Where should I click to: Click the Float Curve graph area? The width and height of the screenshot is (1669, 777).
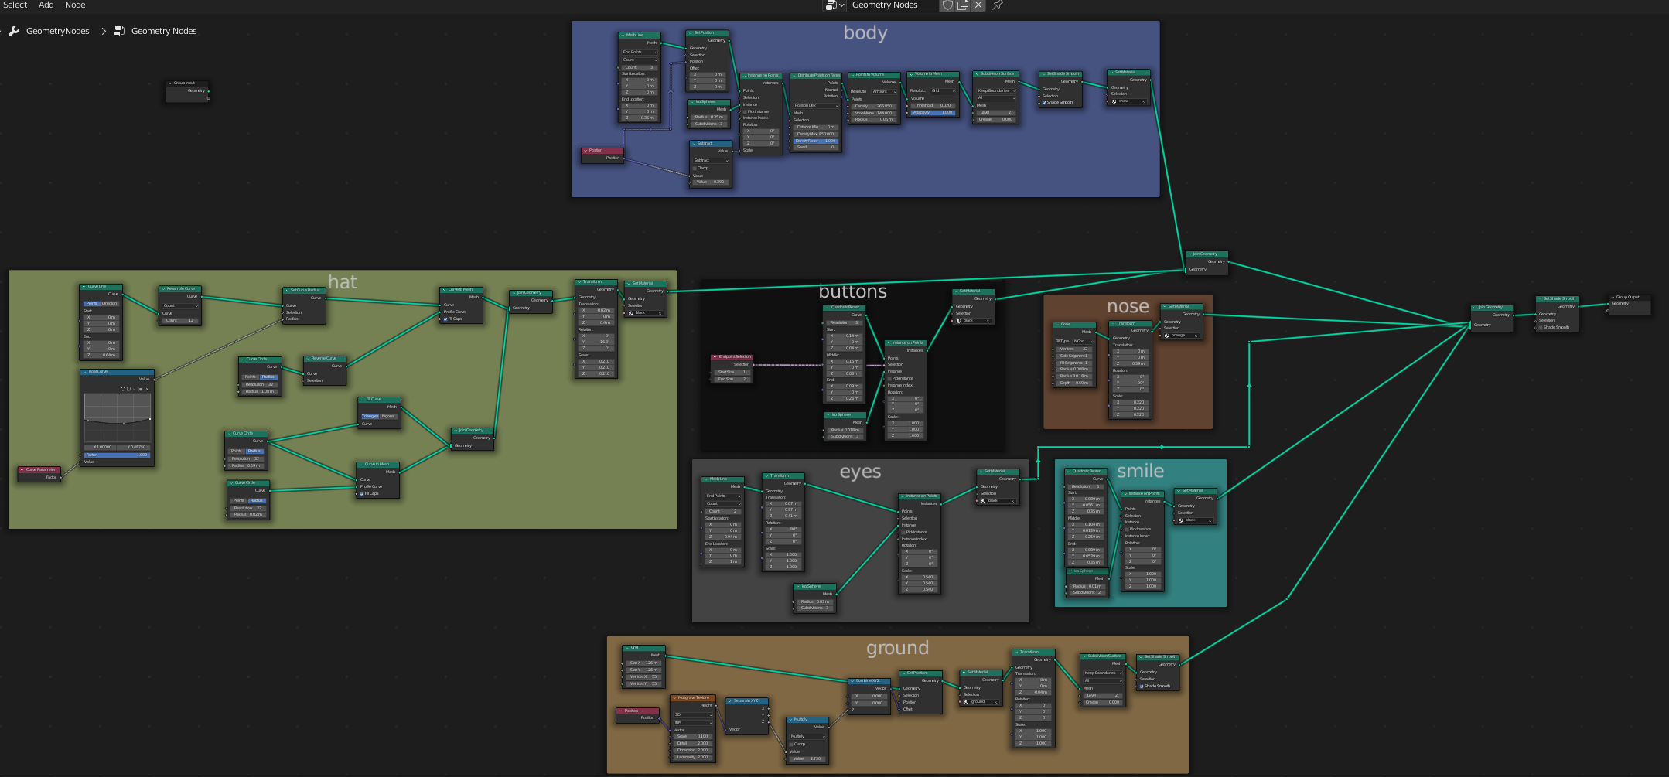(118, 417)
